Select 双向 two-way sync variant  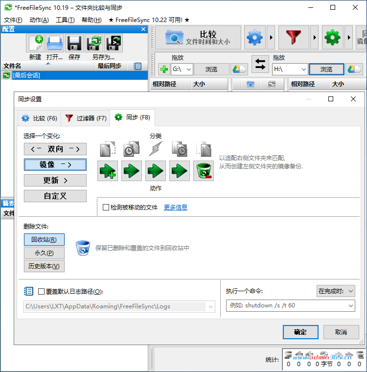(55, 149)
